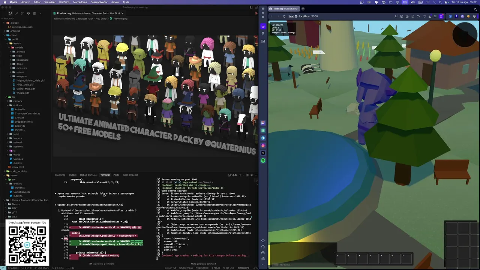Open Opera sidebar settings gear

[263, 259]
